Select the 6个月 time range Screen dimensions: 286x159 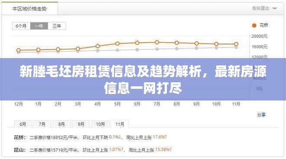21,26
